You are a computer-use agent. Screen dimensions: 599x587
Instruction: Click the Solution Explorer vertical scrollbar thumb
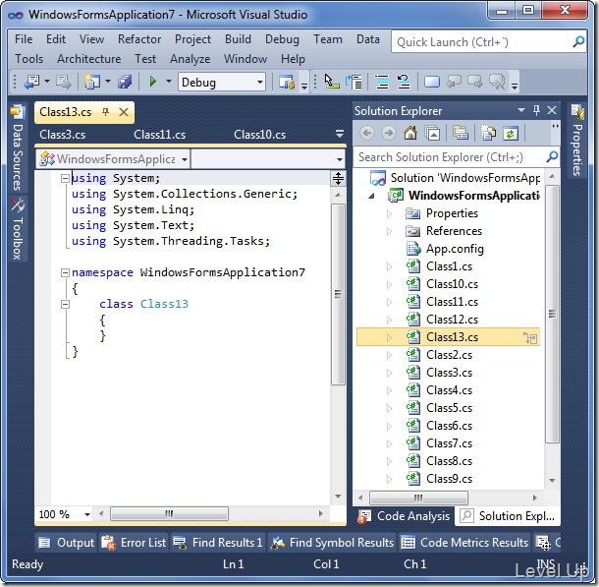point(552,314)
